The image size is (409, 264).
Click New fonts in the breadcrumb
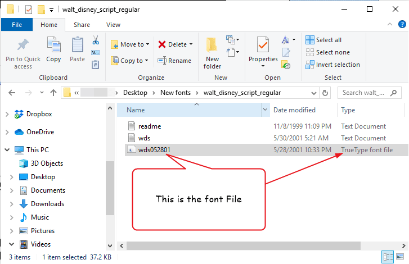point(176,93)
